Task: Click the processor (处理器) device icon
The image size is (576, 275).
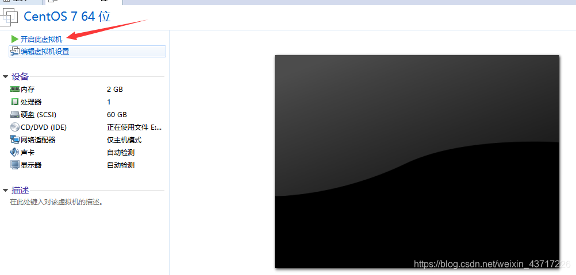Action: point(15,102)
